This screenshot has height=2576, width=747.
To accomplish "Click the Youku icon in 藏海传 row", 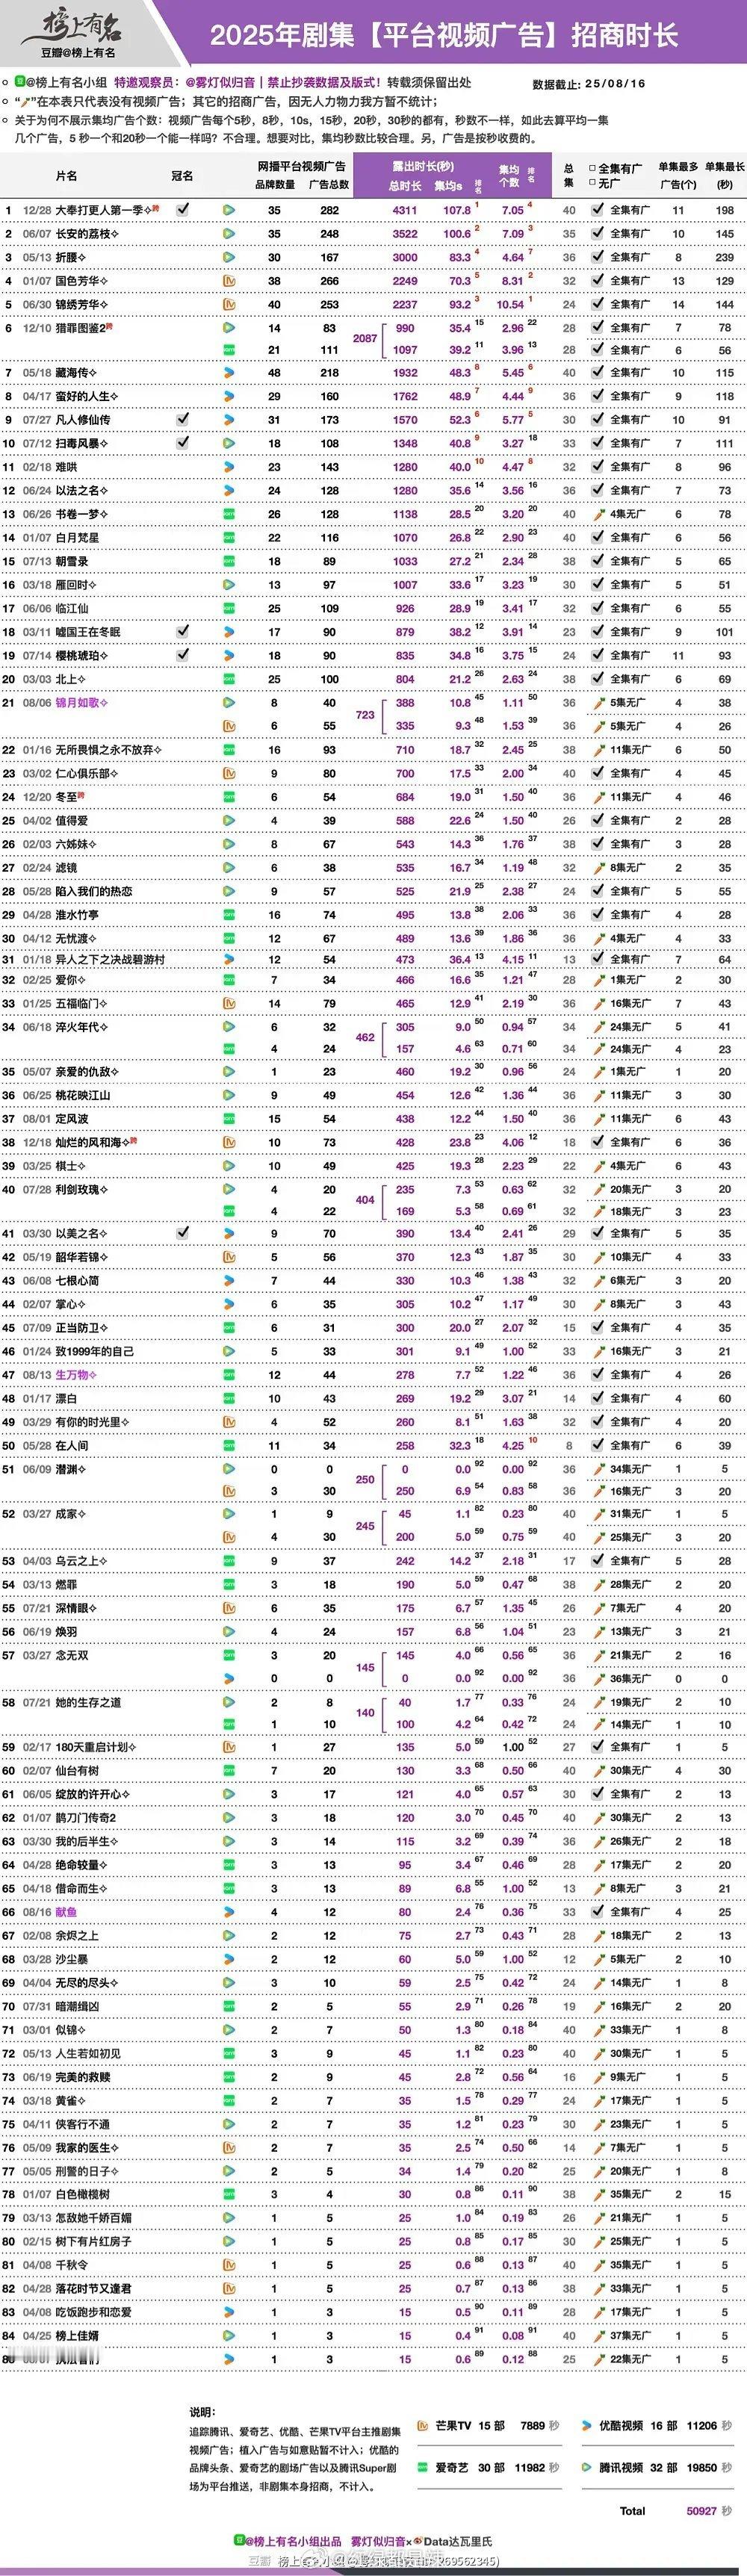I will click(x=229, y=372).
